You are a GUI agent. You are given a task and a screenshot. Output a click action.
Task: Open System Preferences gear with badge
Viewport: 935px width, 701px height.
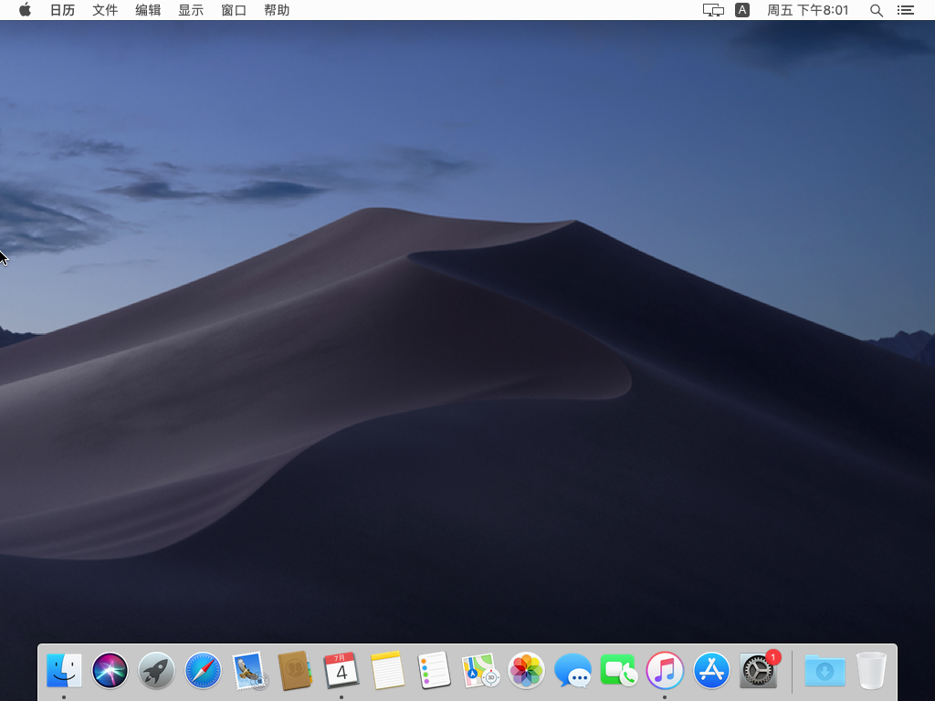click(758, 670)
